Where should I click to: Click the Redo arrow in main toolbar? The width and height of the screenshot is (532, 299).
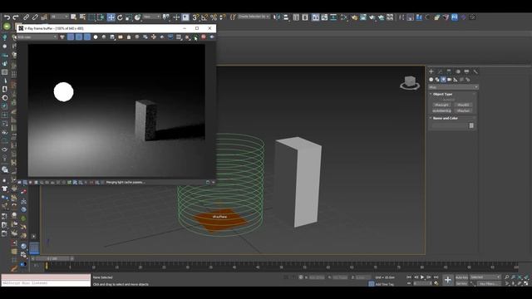point(16,17)
